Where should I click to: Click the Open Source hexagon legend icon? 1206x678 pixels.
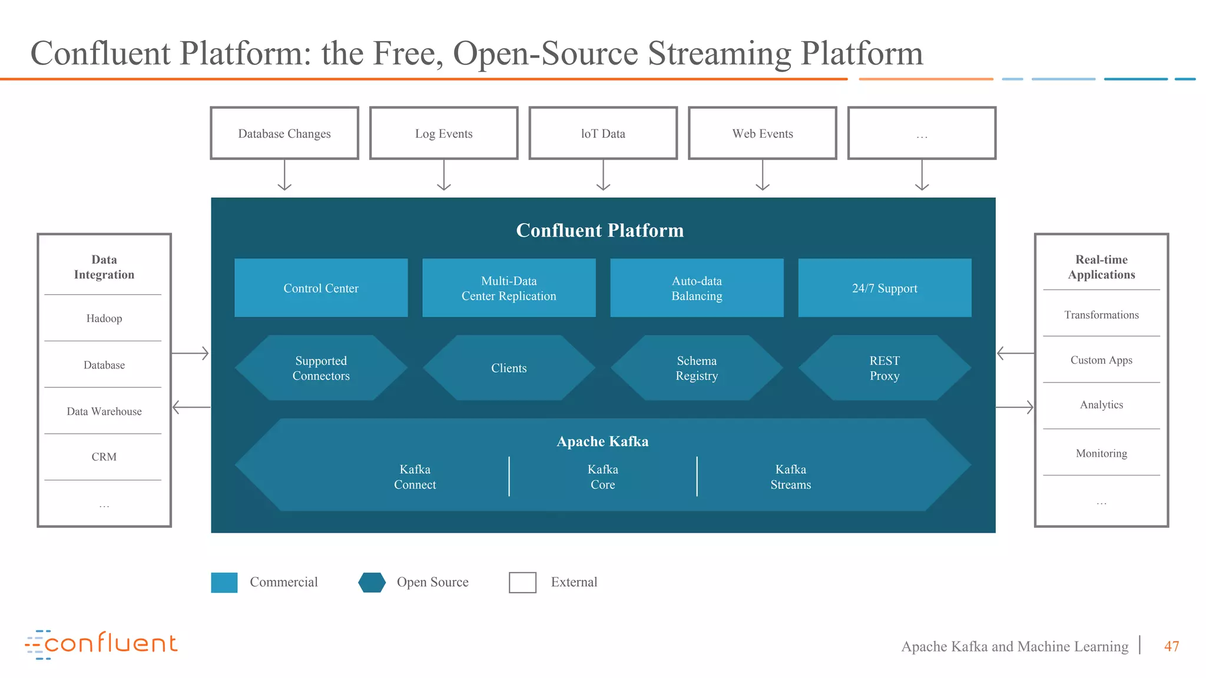click(372, 582)
